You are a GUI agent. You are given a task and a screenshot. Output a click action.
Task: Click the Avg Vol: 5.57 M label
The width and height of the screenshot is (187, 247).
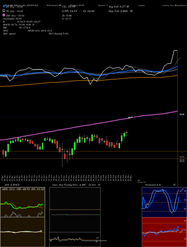coord(119,7)
